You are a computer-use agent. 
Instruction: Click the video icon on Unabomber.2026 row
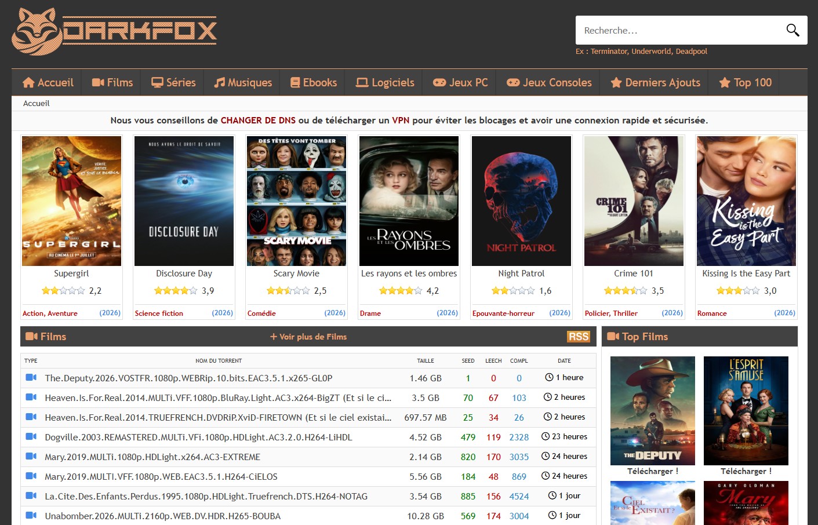[31, 515]
